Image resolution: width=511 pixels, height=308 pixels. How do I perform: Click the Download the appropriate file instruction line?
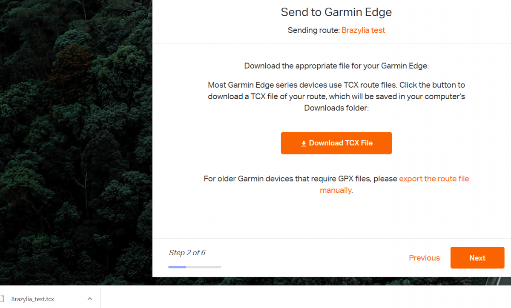pos(336,66)
